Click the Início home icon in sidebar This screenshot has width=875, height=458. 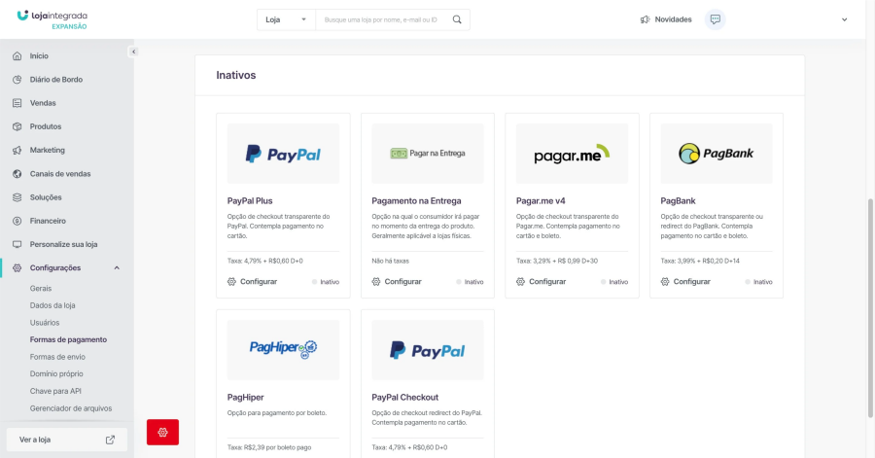(x=17, y=56)
